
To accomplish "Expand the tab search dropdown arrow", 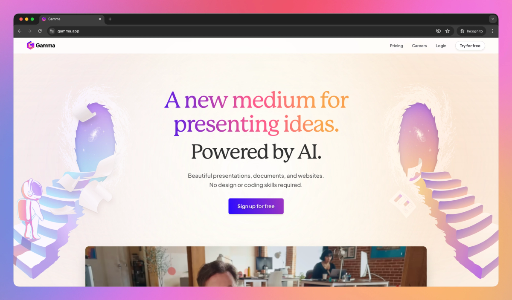I will (493, 19).
